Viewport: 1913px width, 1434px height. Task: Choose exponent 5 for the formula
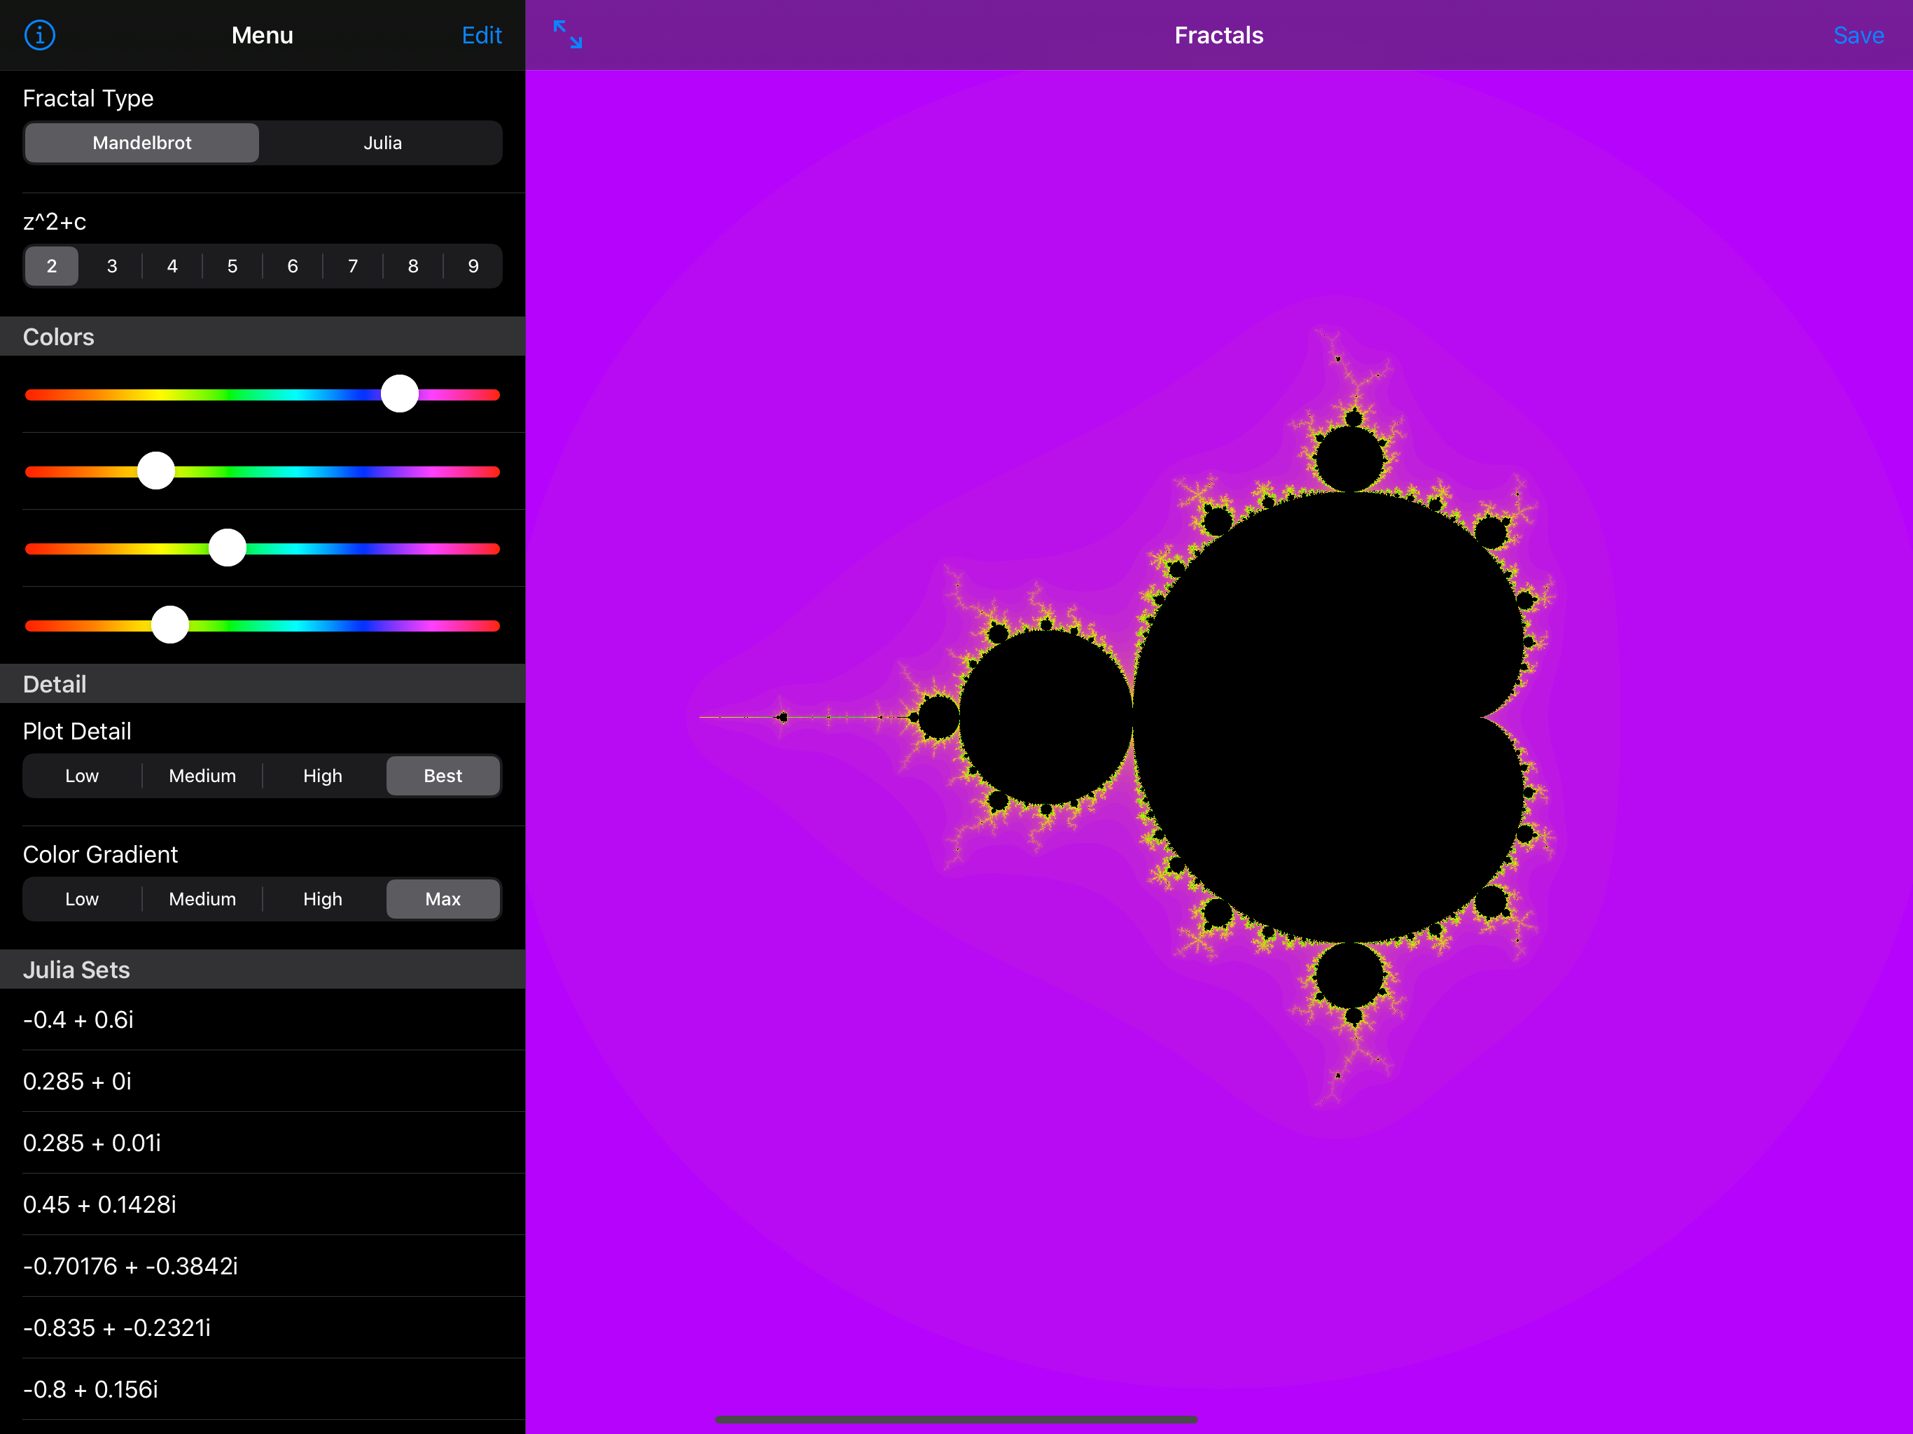click(232, 266)
